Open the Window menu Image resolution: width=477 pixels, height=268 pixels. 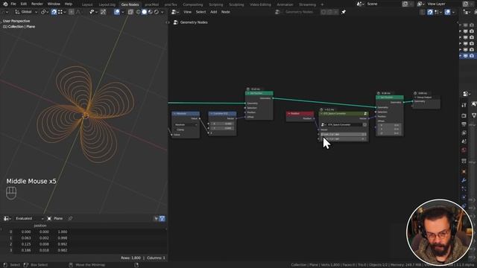[54, 4]
